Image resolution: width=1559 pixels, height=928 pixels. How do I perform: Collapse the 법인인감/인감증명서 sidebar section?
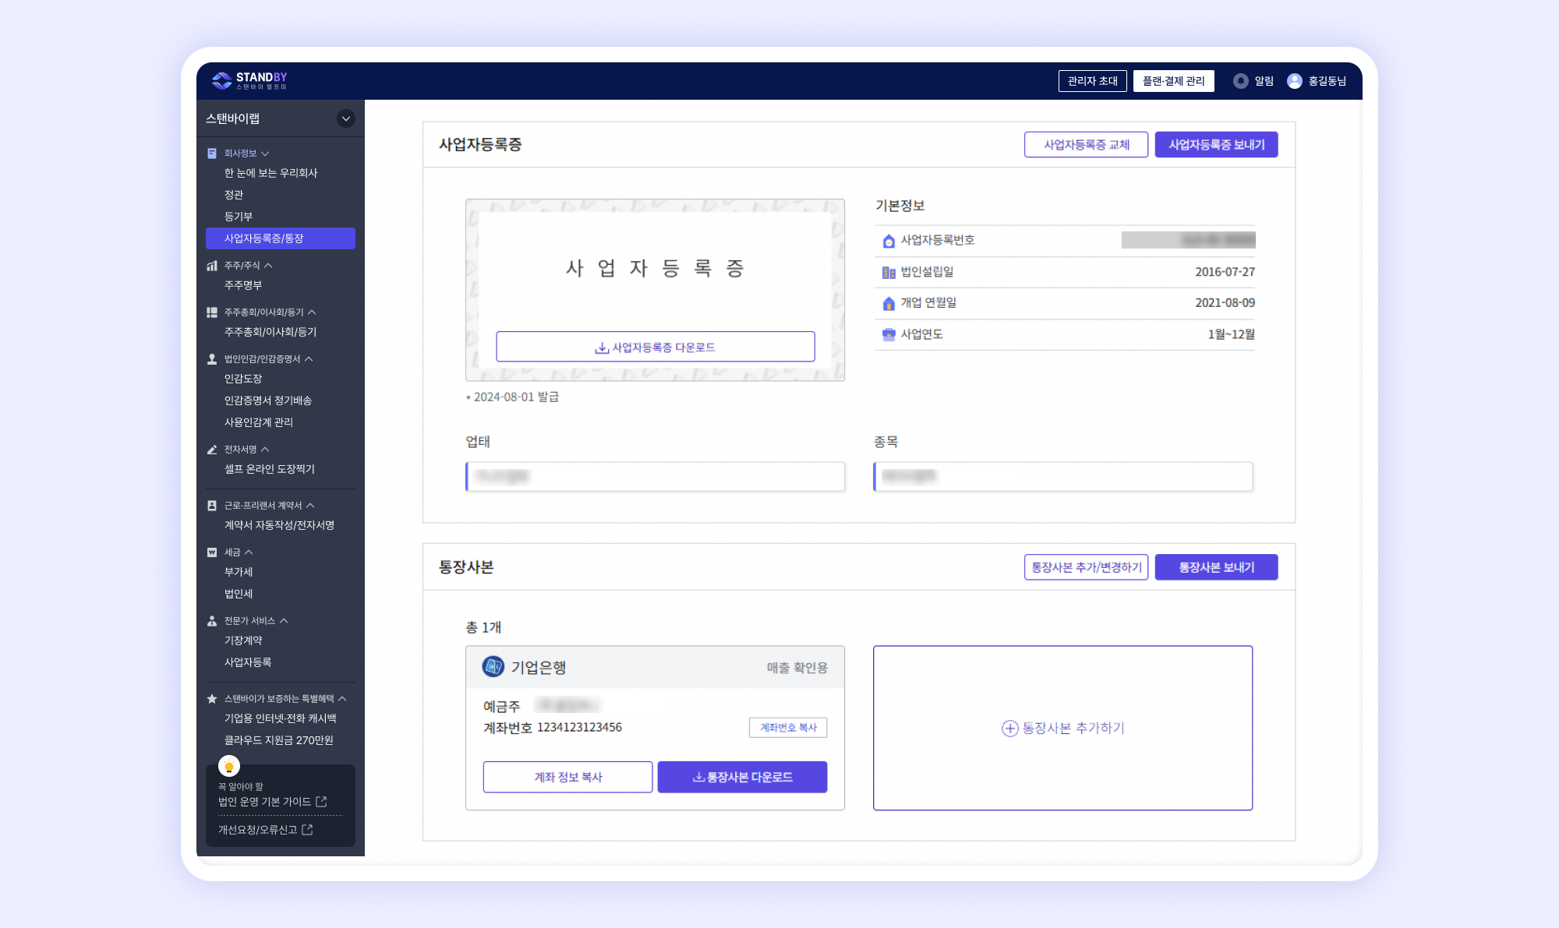(309, 359)
